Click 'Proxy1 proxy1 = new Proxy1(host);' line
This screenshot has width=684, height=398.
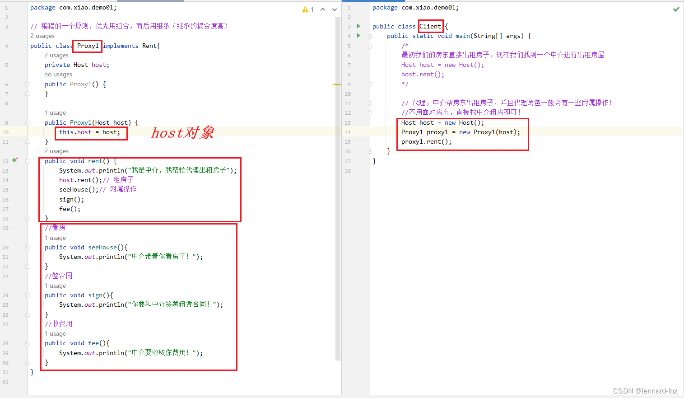pyautogui.click(x=461, y=132)
